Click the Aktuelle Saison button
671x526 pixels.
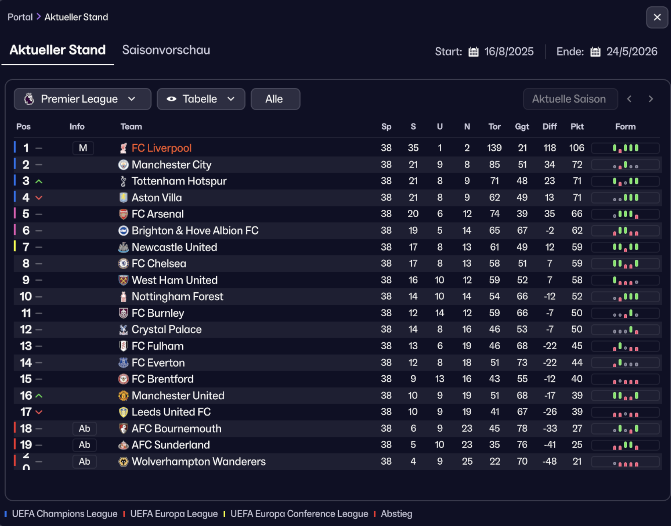(x=570, y=99)
